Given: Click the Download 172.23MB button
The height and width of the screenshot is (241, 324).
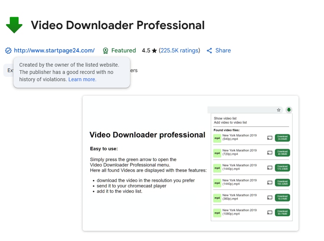Looking at the screenshot, I should [x=282, y=167].
